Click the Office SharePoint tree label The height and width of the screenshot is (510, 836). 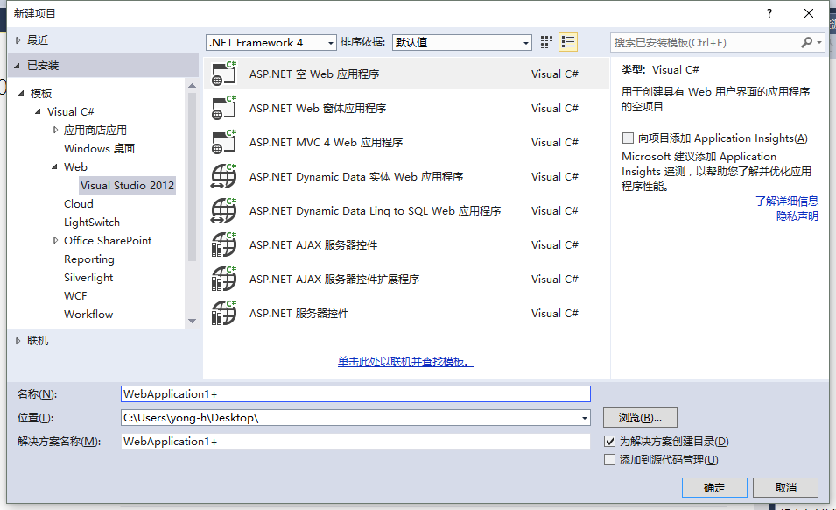click(x=108, y=241)
